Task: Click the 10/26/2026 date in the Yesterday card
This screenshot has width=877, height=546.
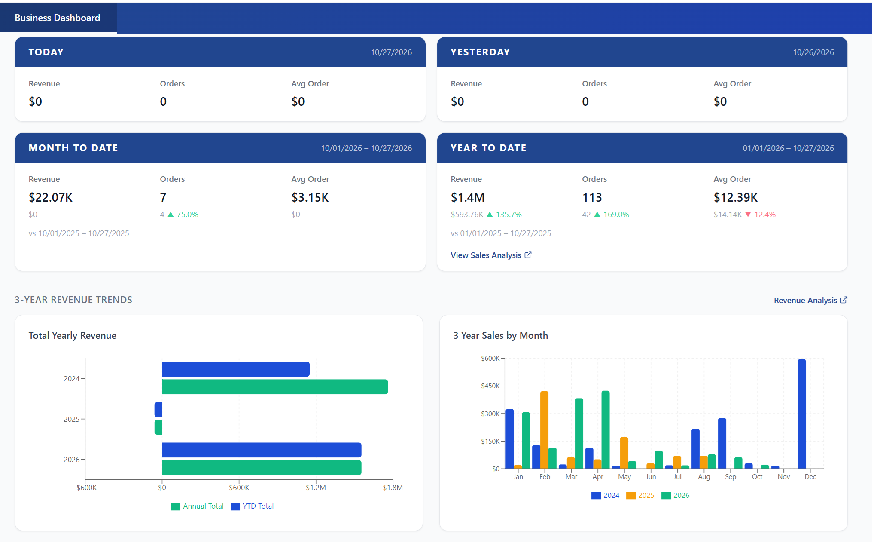Action: pos(813,52)
